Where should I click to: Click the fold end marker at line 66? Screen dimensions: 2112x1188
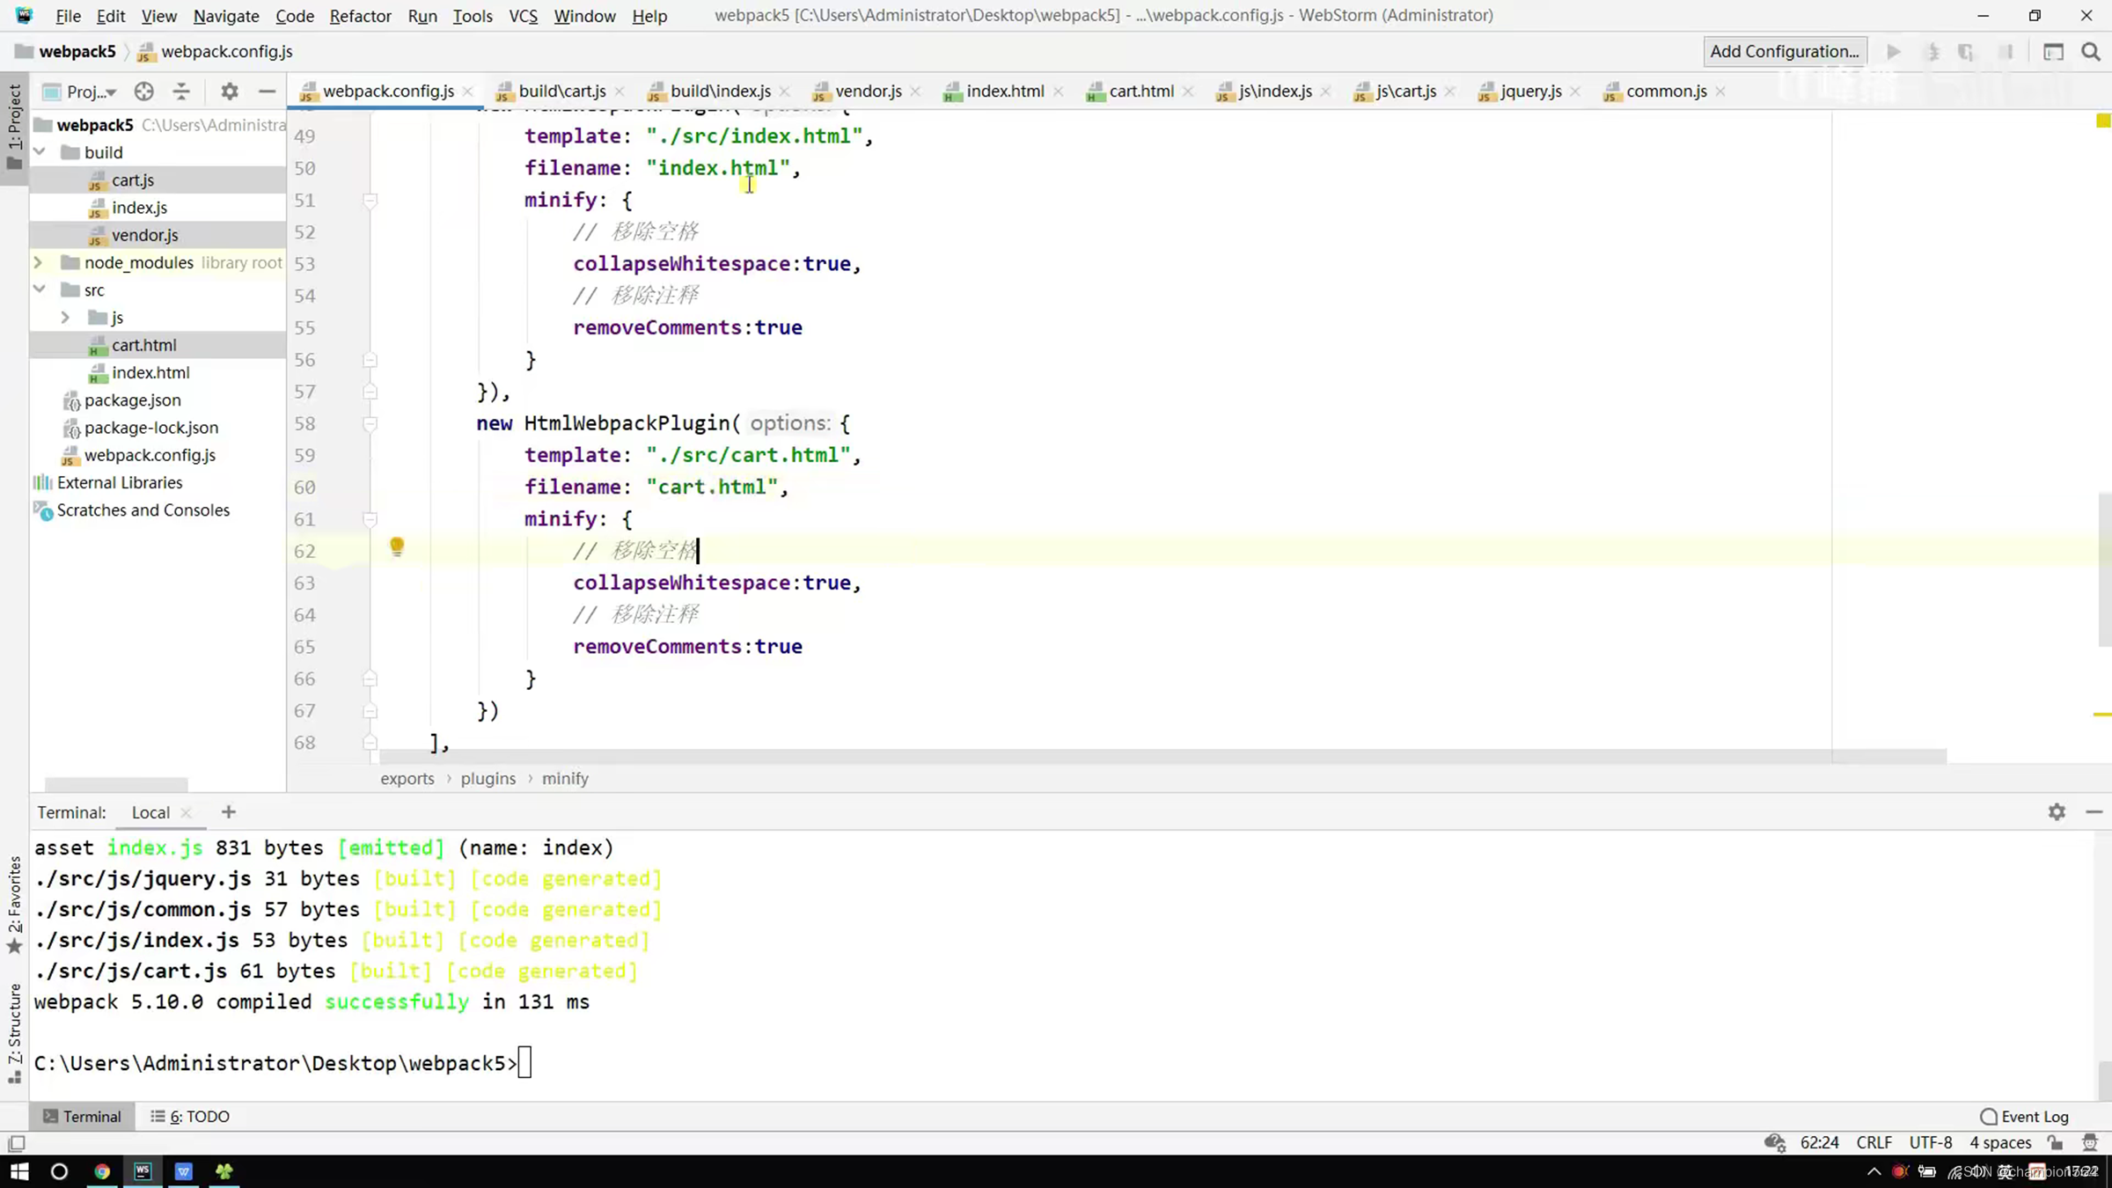coord(370,679)
